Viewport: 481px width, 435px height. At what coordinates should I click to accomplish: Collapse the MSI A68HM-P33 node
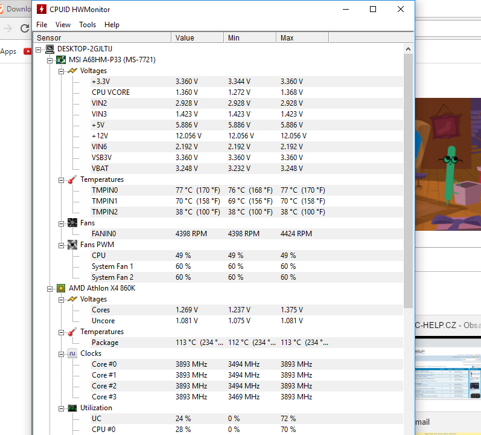[x=49, y=60]
